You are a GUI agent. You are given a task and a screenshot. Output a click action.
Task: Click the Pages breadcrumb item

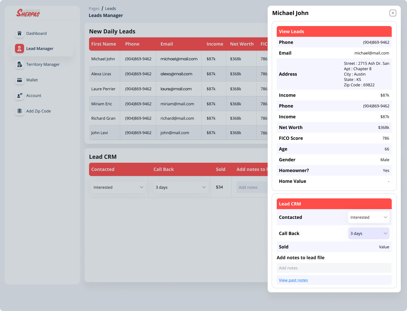pos(94,8)
